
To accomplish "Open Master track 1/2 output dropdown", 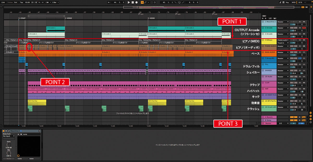I will (283, 123).
